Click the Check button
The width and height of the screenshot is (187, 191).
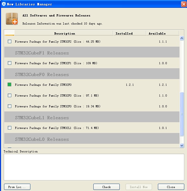click(107, 187)
